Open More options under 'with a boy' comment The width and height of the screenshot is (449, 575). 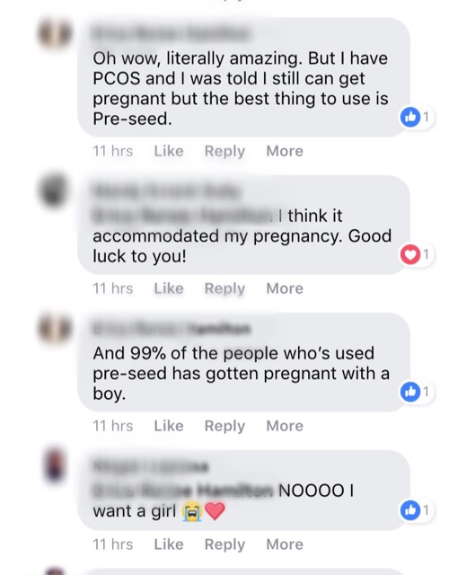[x=285, y=426]
